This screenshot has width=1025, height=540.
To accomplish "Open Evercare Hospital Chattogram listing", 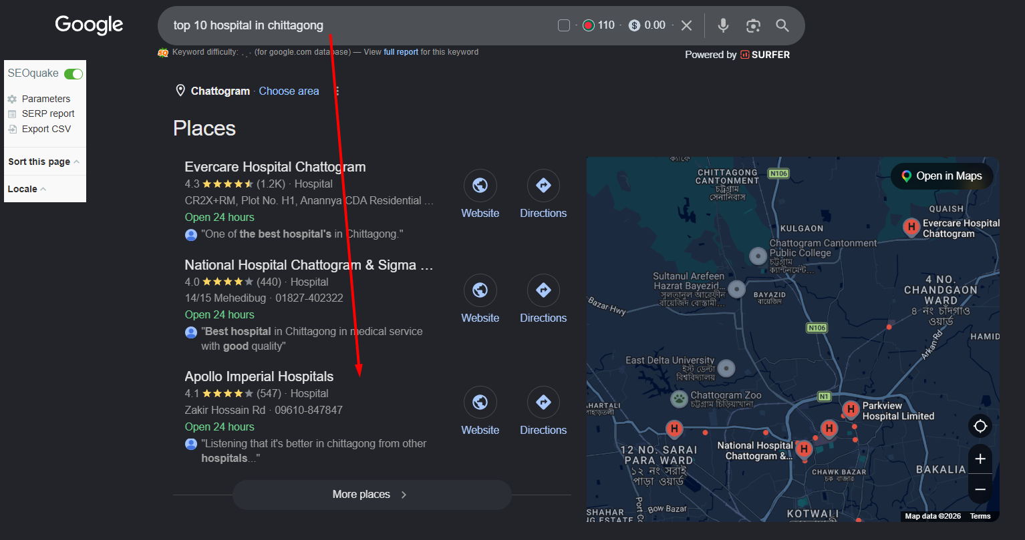I will coord(275,167).
